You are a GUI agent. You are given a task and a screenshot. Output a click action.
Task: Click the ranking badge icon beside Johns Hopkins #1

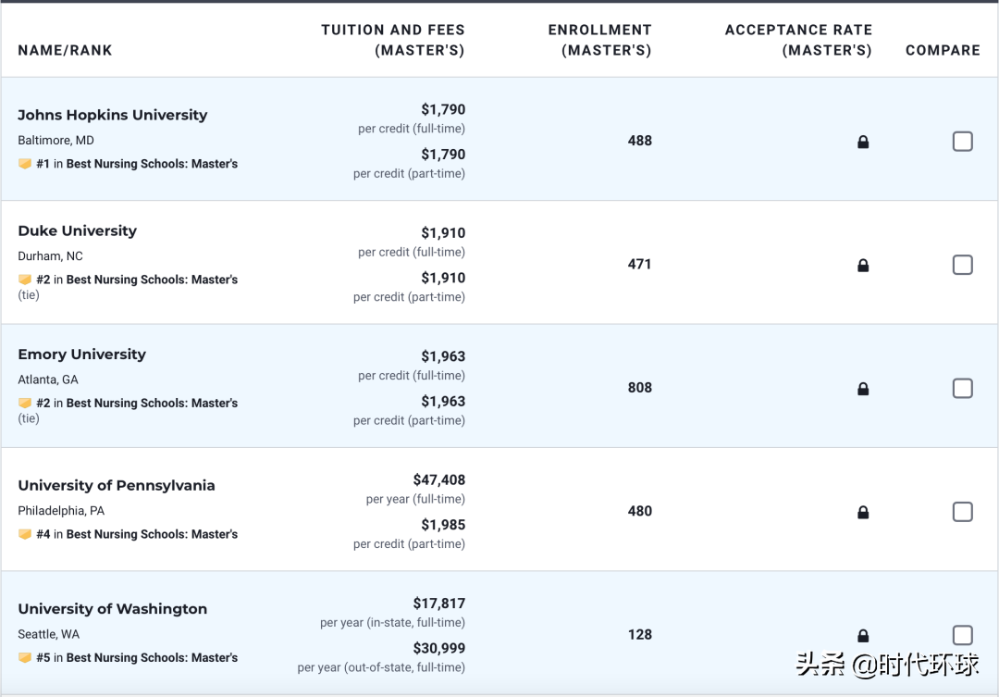tap(25, 164)
